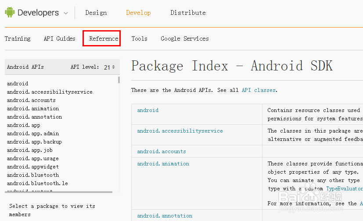Select the API Guides tab
The image size is (363, 221).
click(x=59, y=39)
